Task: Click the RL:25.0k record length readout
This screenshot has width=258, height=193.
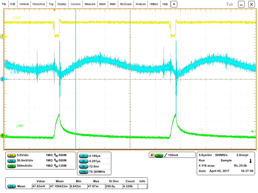Action: pyautogui.click(x=240, y=166)
